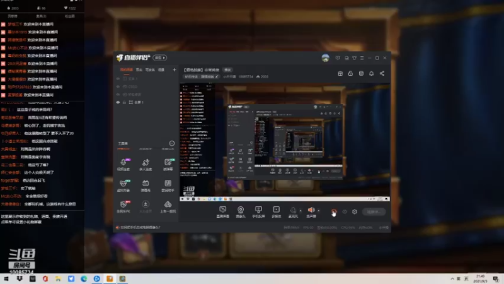Open the message icon in title bar
Viewport: 504px width, 284px height.
coord(338,58)
